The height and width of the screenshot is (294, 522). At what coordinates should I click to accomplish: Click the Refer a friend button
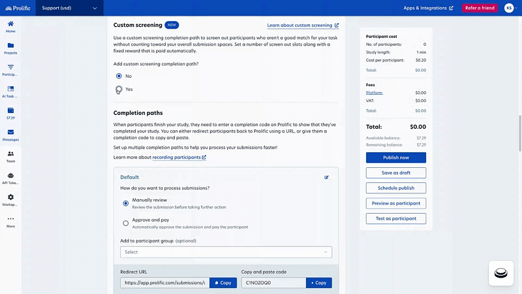(x=480, y=8)
